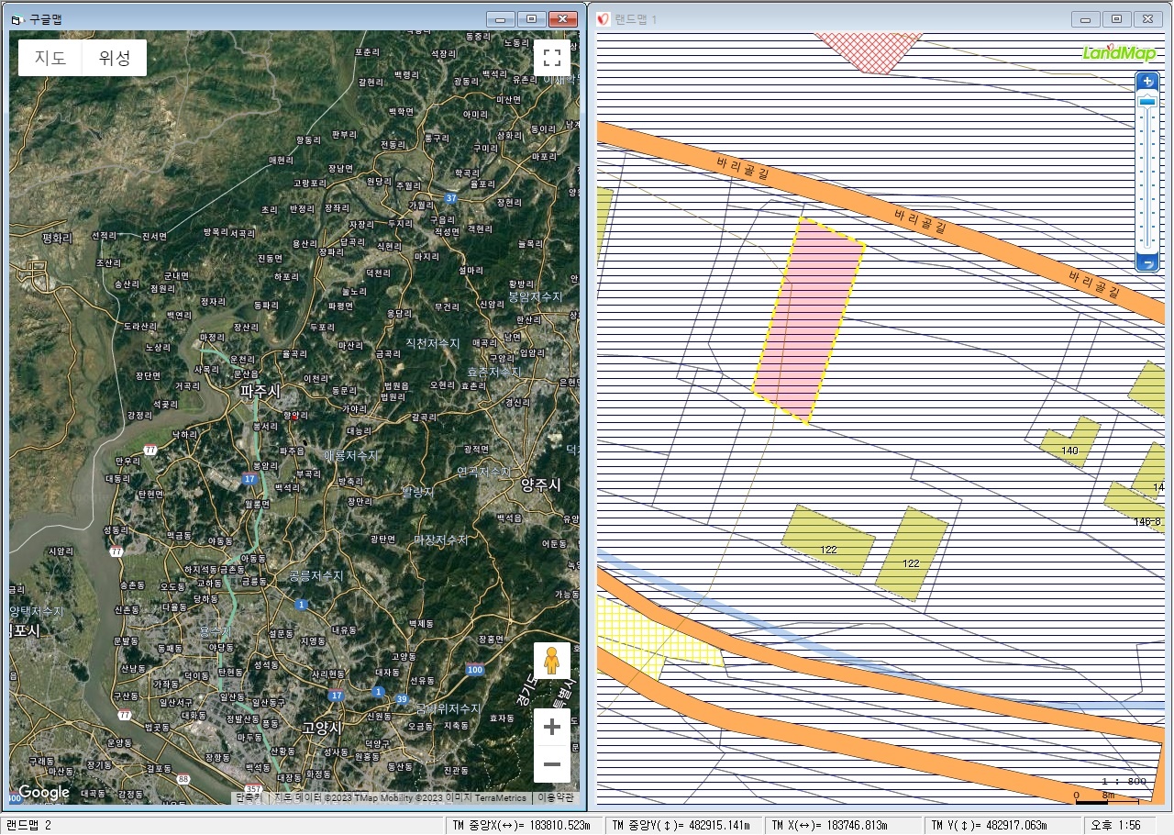Click the TM 중앙X status bar field
The width and height of the screenshot is (1174, 835).
(523, 825)
